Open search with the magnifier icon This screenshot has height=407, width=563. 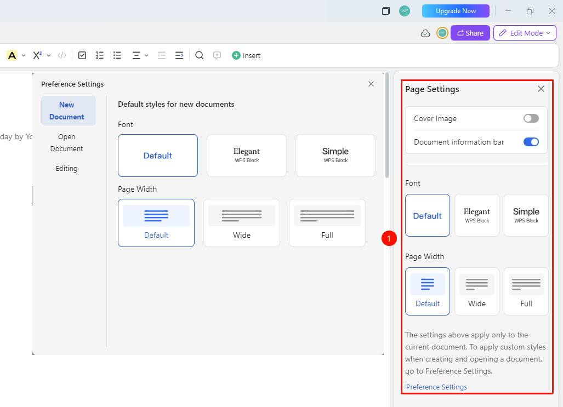click(x=200, y=55)
